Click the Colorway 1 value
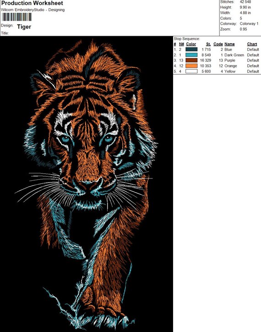 click(249, 24)
